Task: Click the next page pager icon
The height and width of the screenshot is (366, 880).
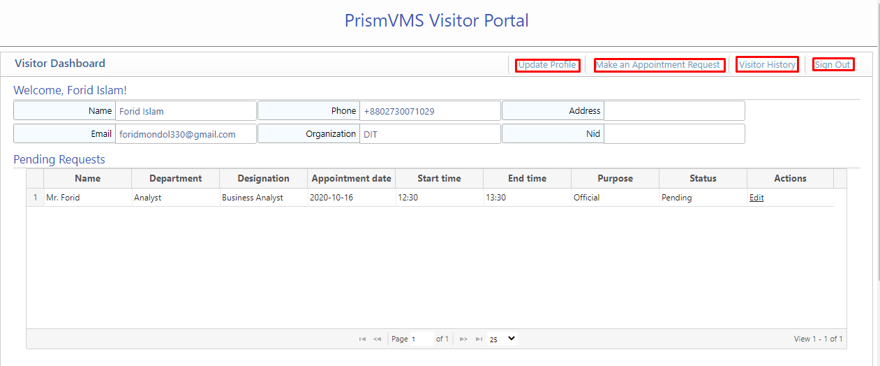Action: coord(463,339)
